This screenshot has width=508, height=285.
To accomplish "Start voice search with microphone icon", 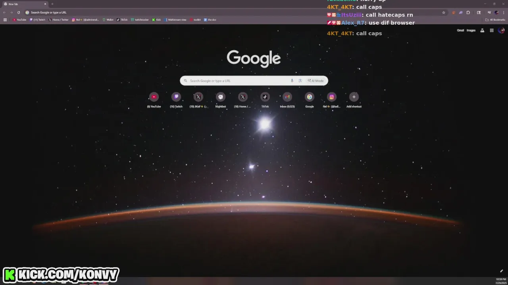I will (292, 81).
